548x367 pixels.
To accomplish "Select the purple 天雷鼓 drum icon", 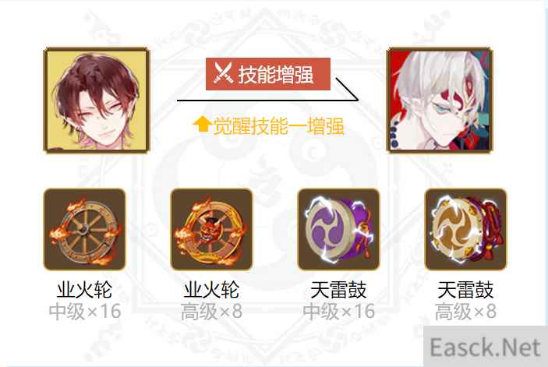I will 338,229.
